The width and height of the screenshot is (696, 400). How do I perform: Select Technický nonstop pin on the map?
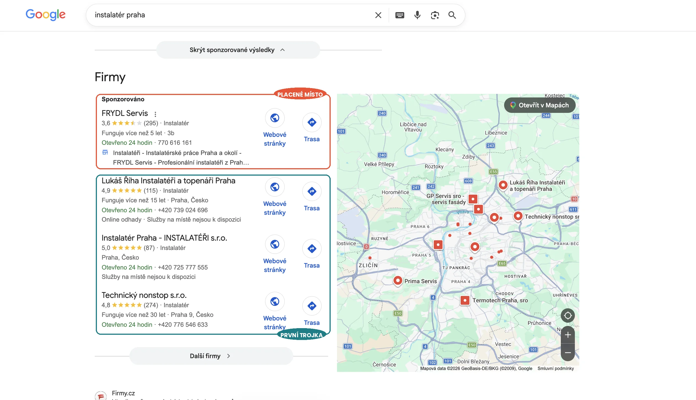pos(518,216)
